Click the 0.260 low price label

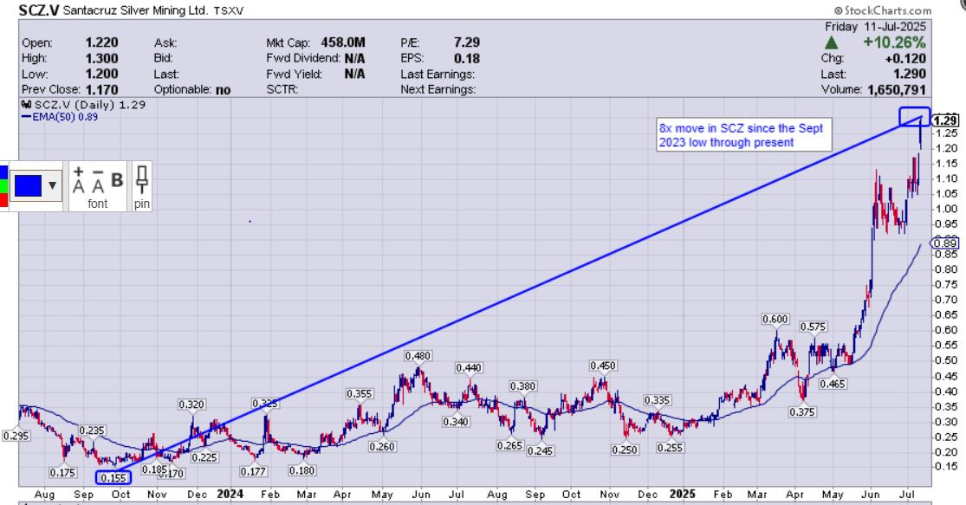[x=382, y=446]
